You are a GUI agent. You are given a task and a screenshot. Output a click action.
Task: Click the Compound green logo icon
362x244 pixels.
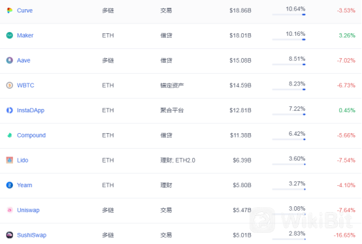[9, 135]
